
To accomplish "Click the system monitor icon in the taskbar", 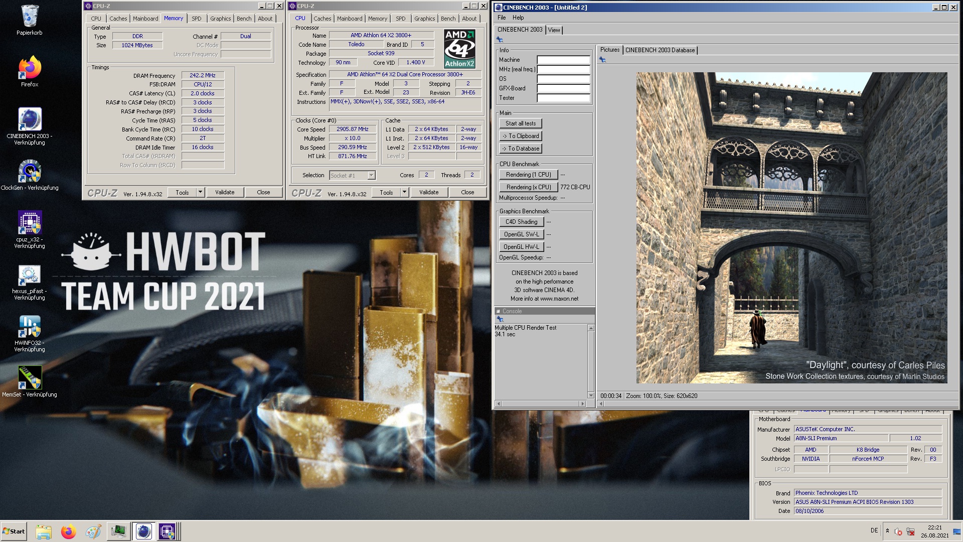I will pyautogui.click(x=118, y=531).
